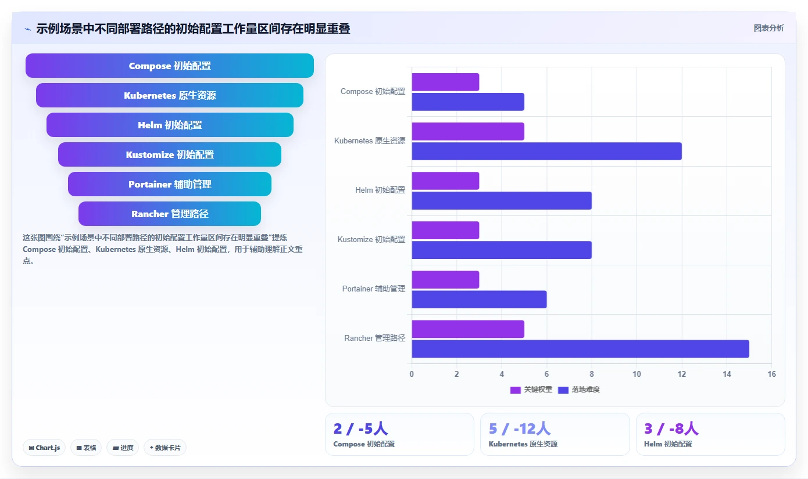Click the Kubernetes purple 关键权重 bar

point(468,131)
